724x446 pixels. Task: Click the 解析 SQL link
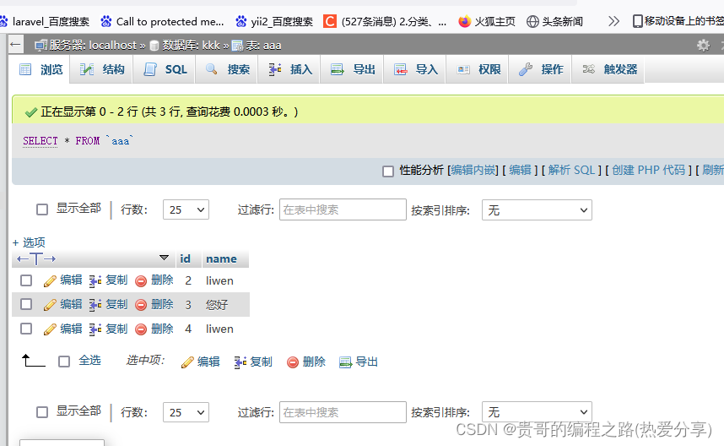tap(571, 170)
